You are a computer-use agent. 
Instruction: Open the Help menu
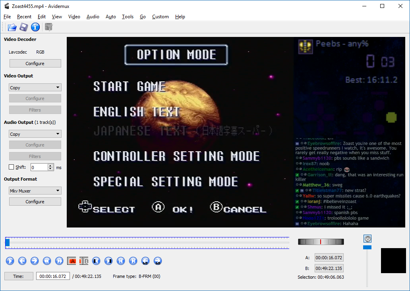pos(180,17)
